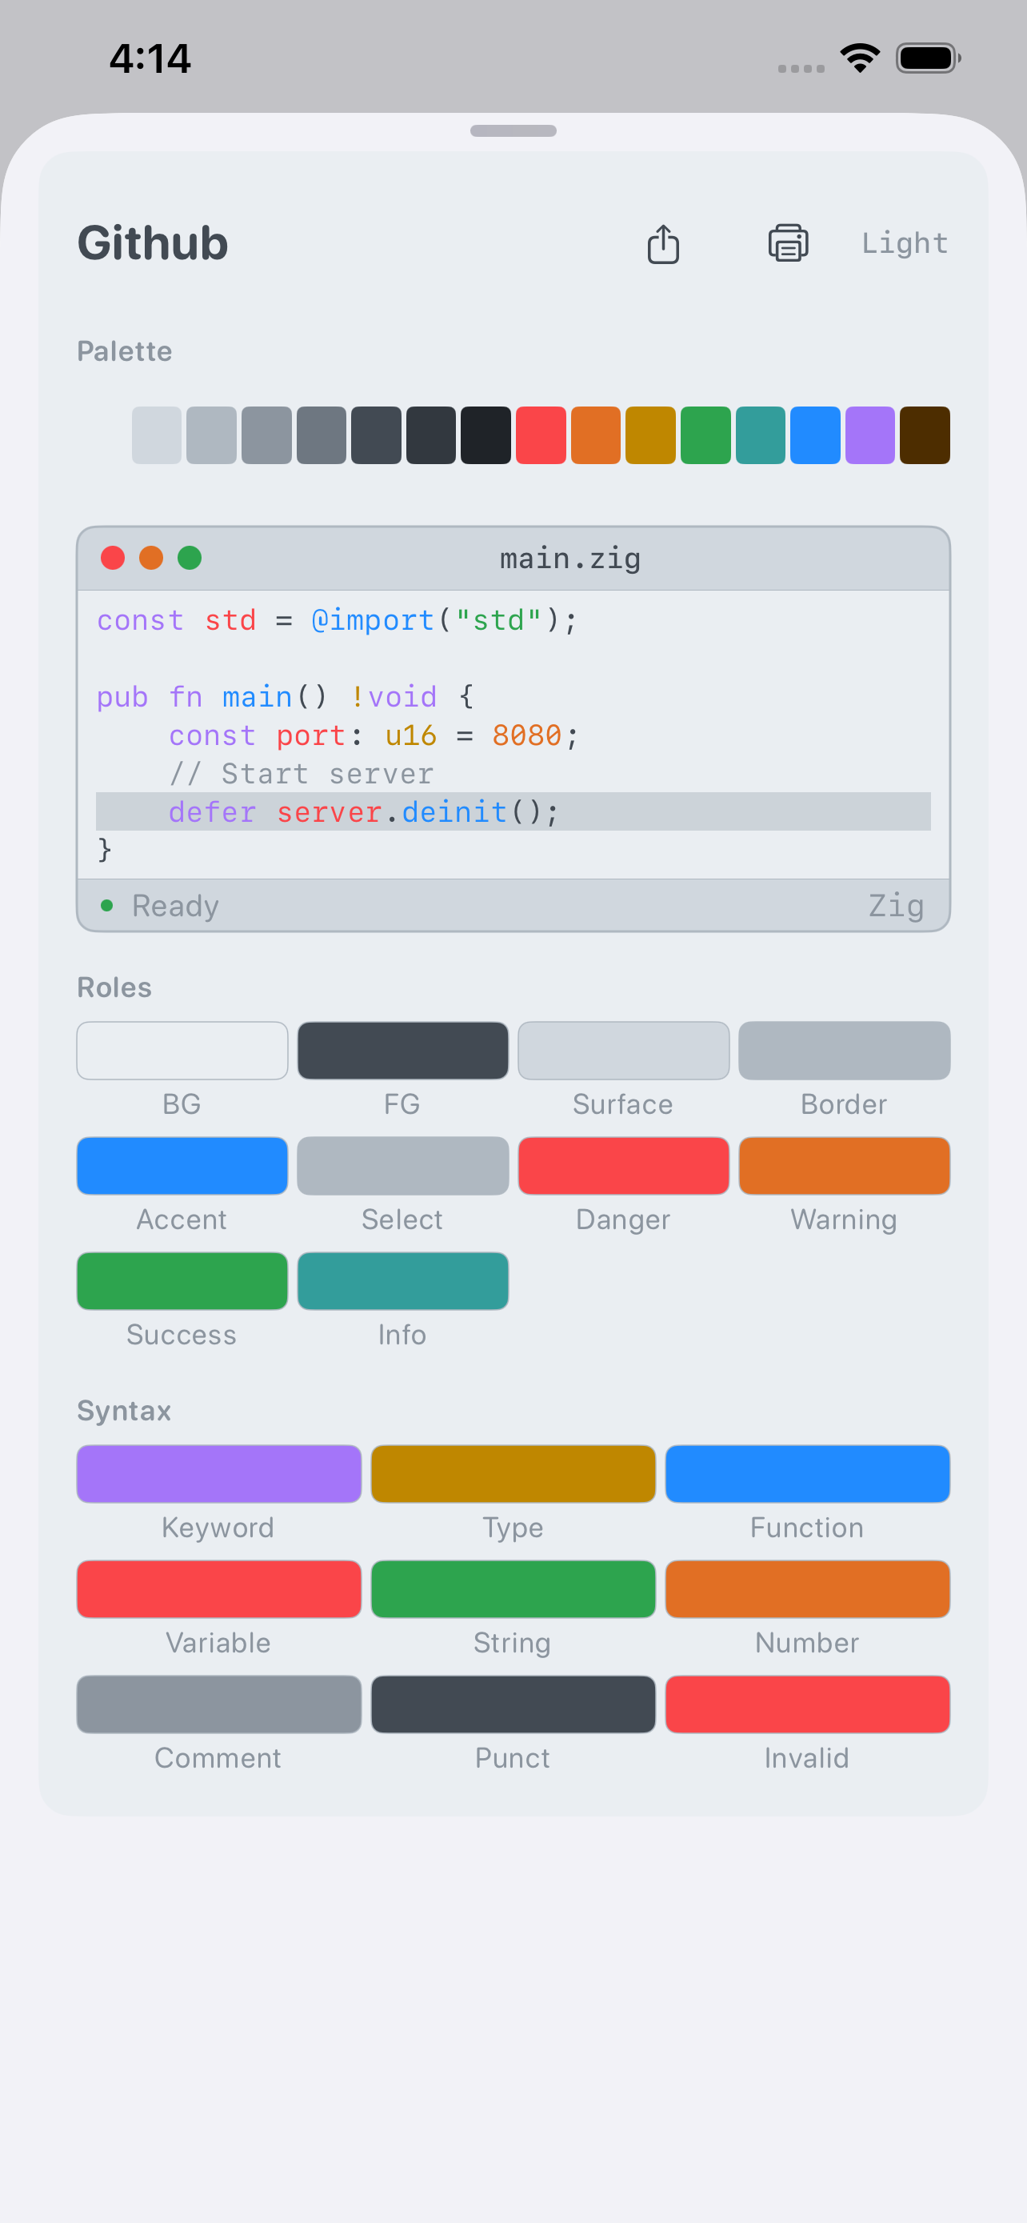Select the mustard yellow palette swatch

pos(650,436)
